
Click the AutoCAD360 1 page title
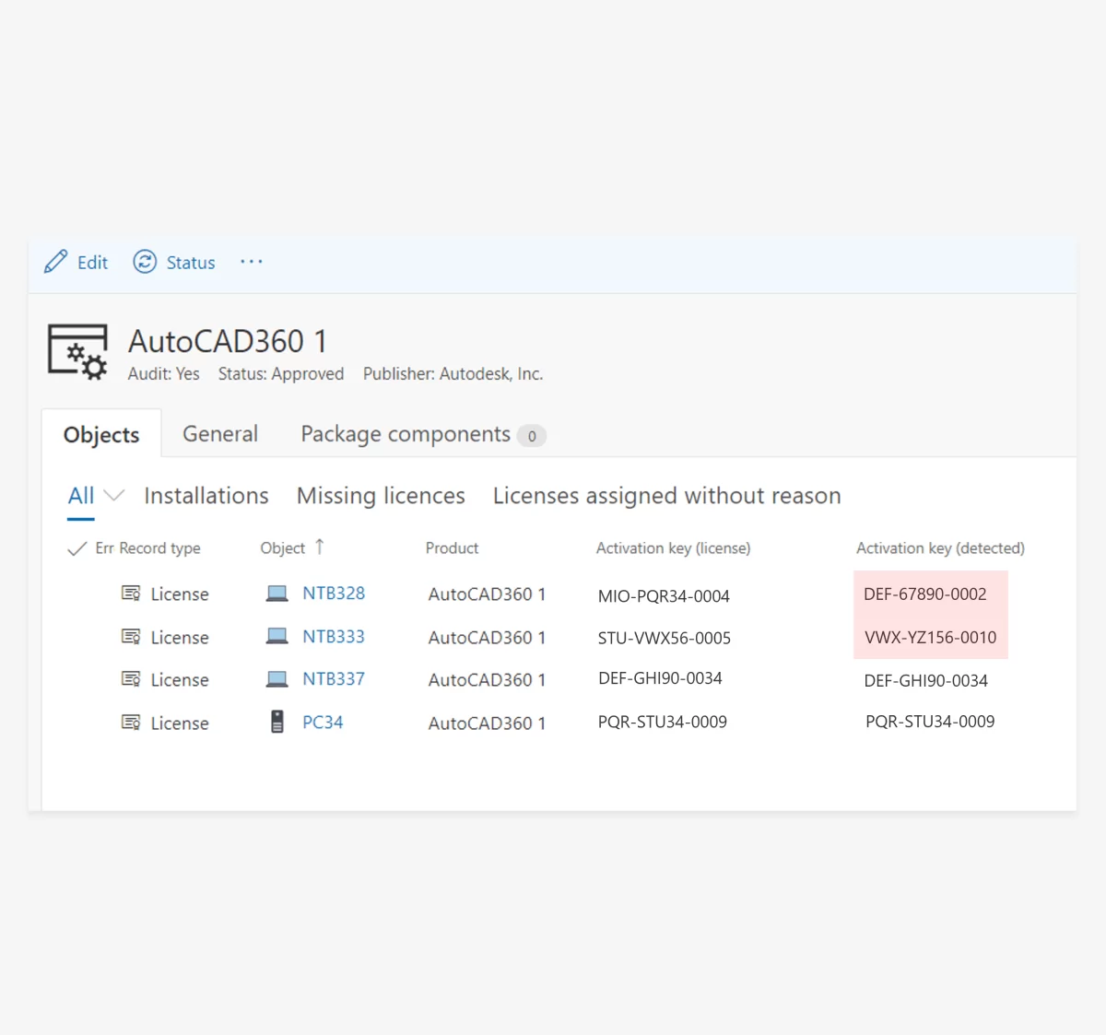tap(228, 342)
